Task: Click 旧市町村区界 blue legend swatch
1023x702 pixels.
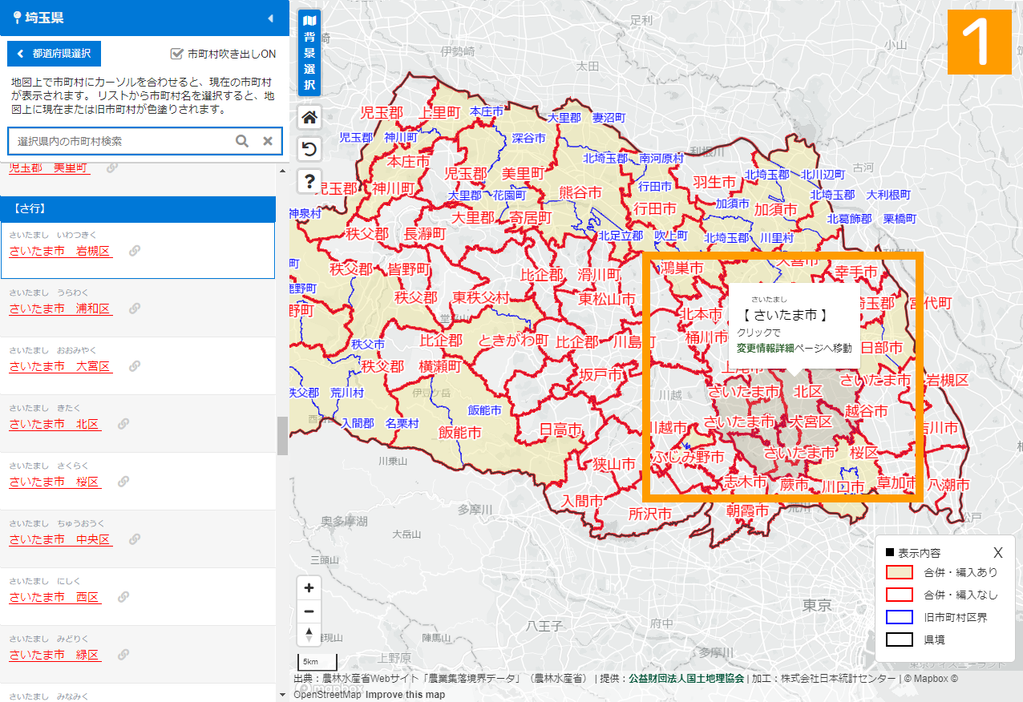Action: [x=900, y=617]
